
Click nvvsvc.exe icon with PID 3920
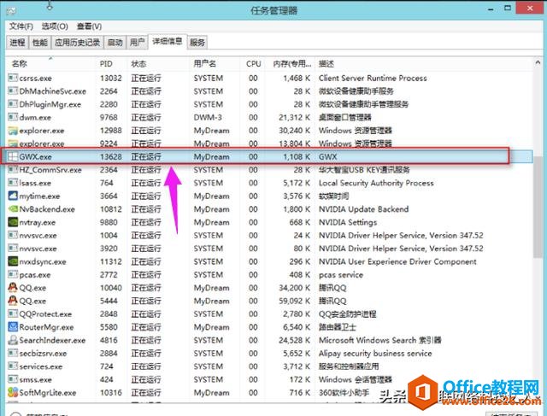tap(13, 249)
